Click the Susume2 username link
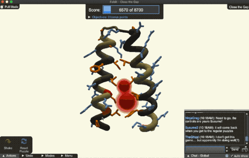This screenshot has height=158, width=249. pos(192,128)
